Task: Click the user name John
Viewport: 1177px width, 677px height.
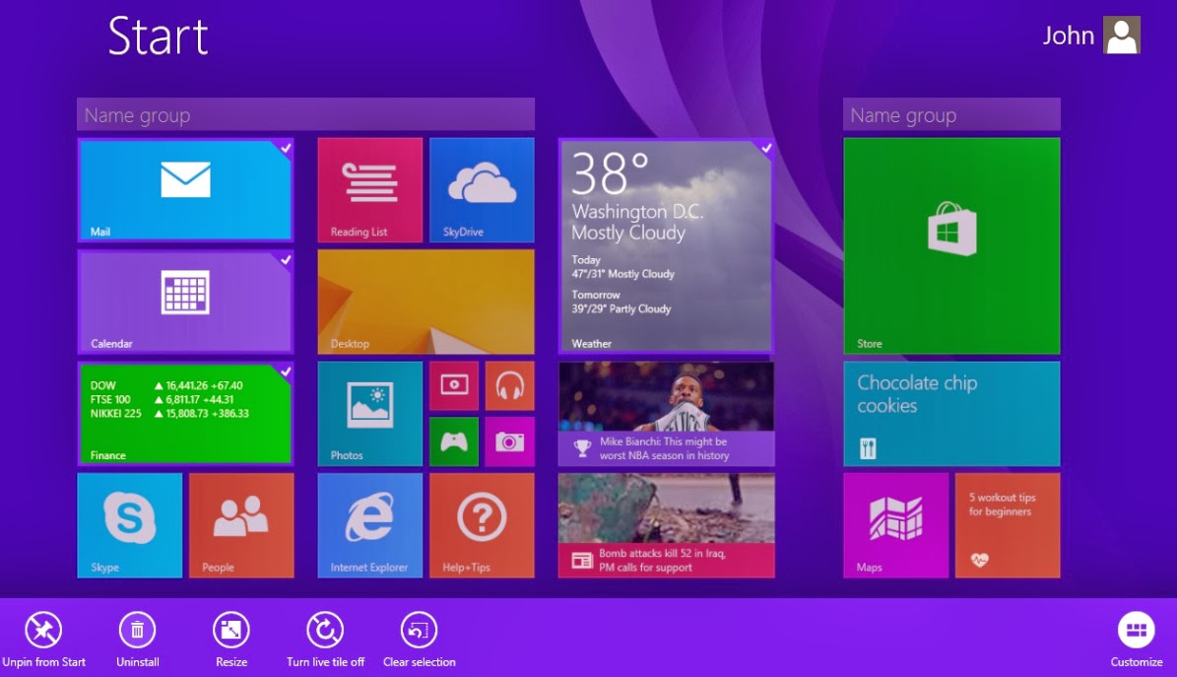Action: 1068,35
